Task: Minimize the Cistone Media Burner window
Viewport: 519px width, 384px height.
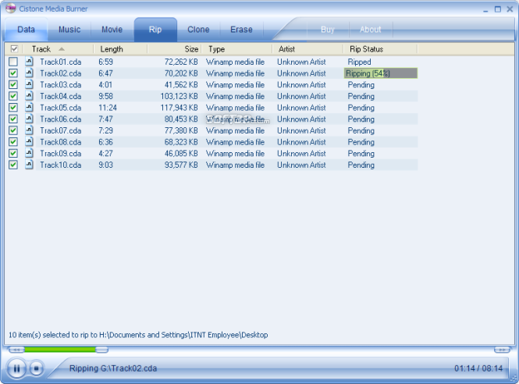Action: click(x=485, y=9)
